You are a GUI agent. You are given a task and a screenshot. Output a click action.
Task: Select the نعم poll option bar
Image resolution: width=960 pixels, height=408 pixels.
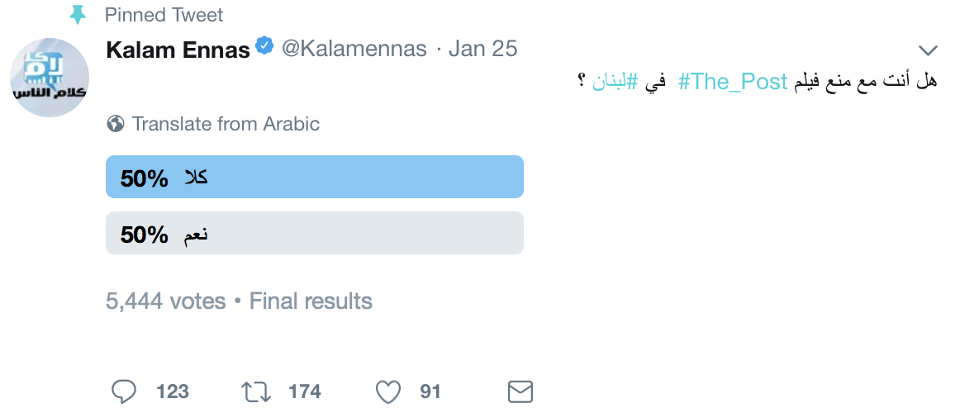tap(315, 233)
